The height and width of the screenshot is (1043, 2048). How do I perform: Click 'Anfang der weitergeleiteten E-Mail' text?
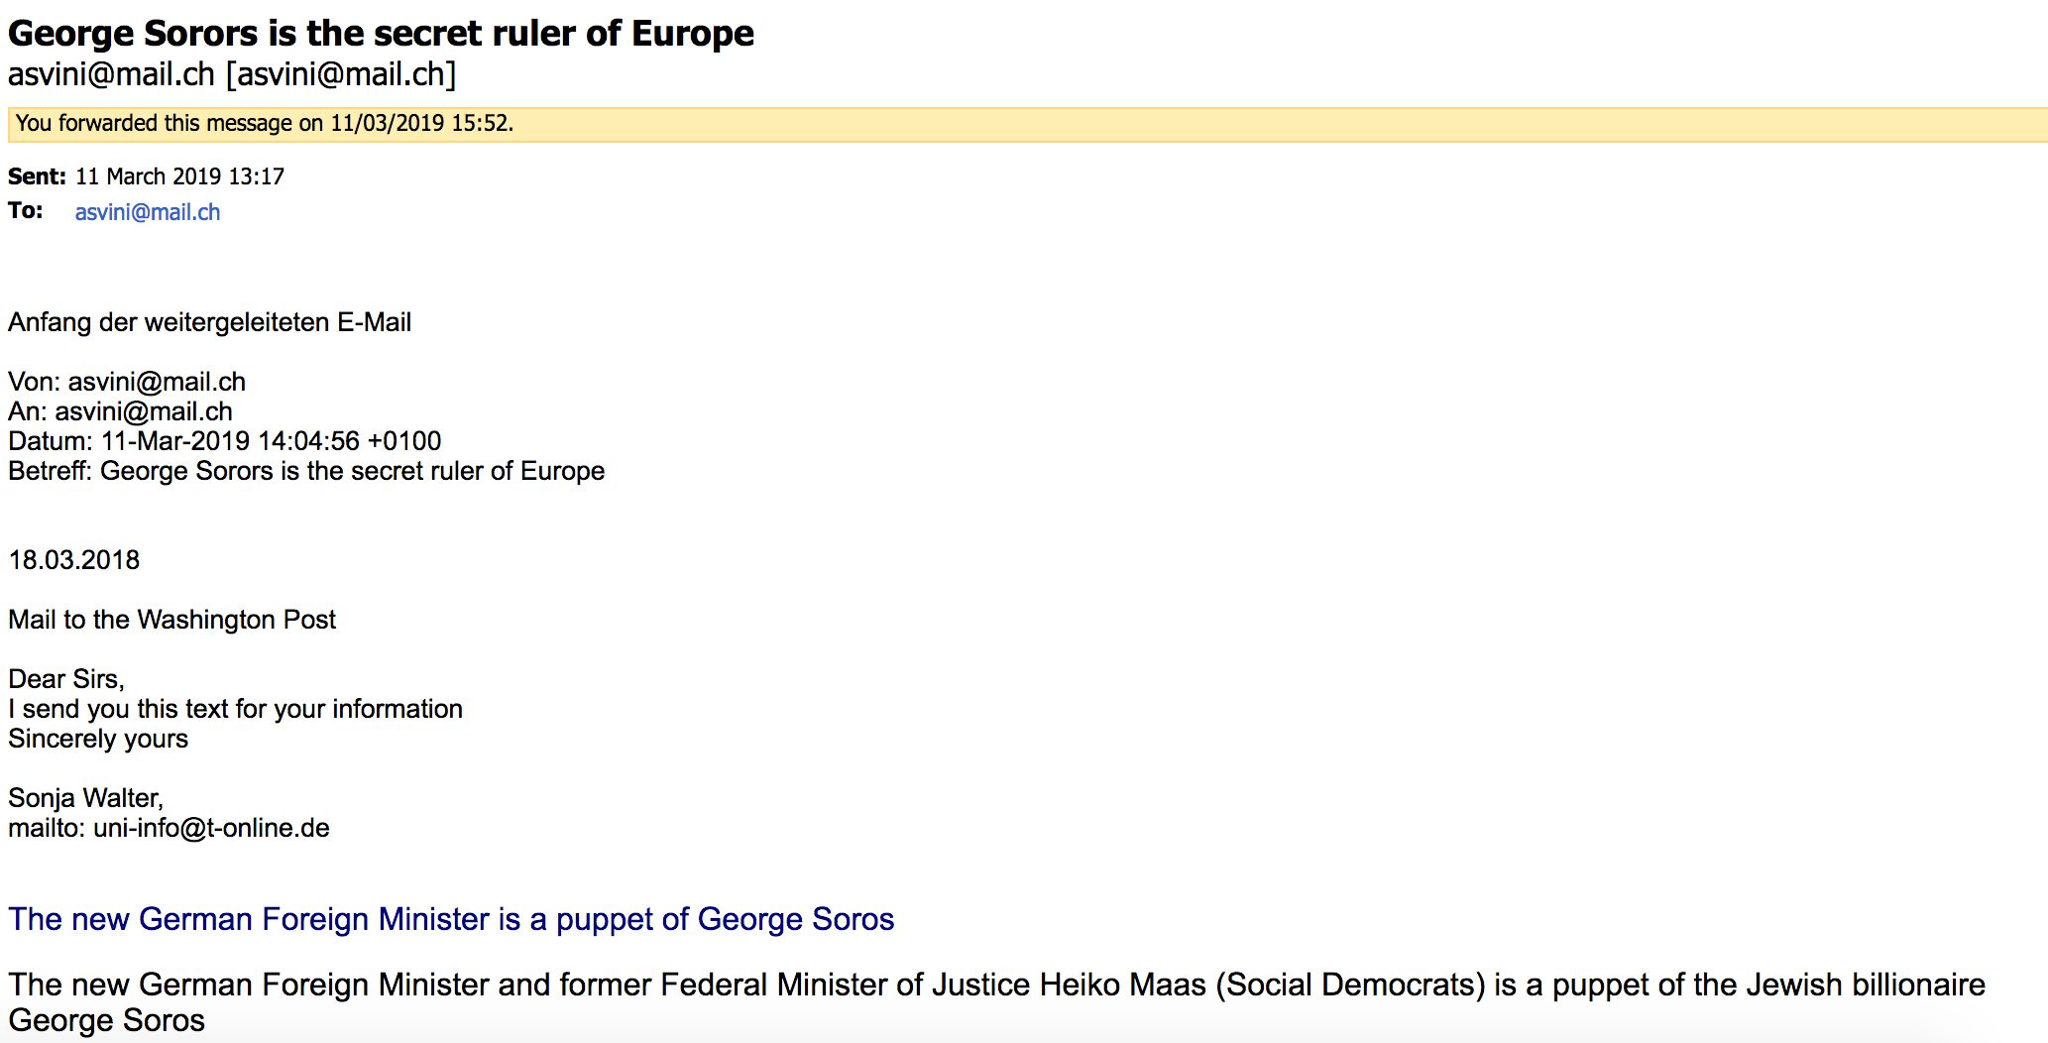pos(209,322)
